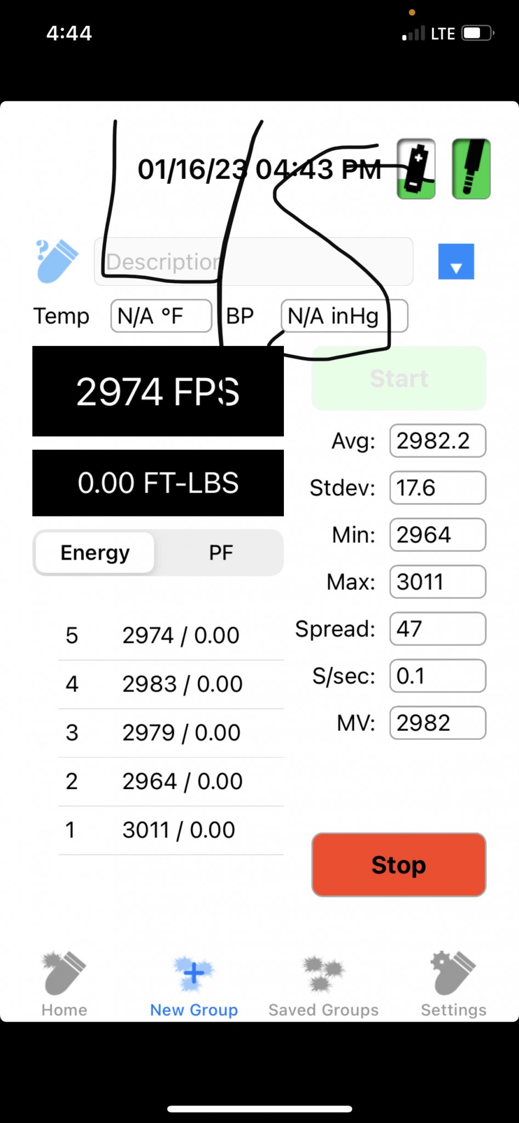
Task: Tap the Temp N/A °F field
Action: coord(161,316)
